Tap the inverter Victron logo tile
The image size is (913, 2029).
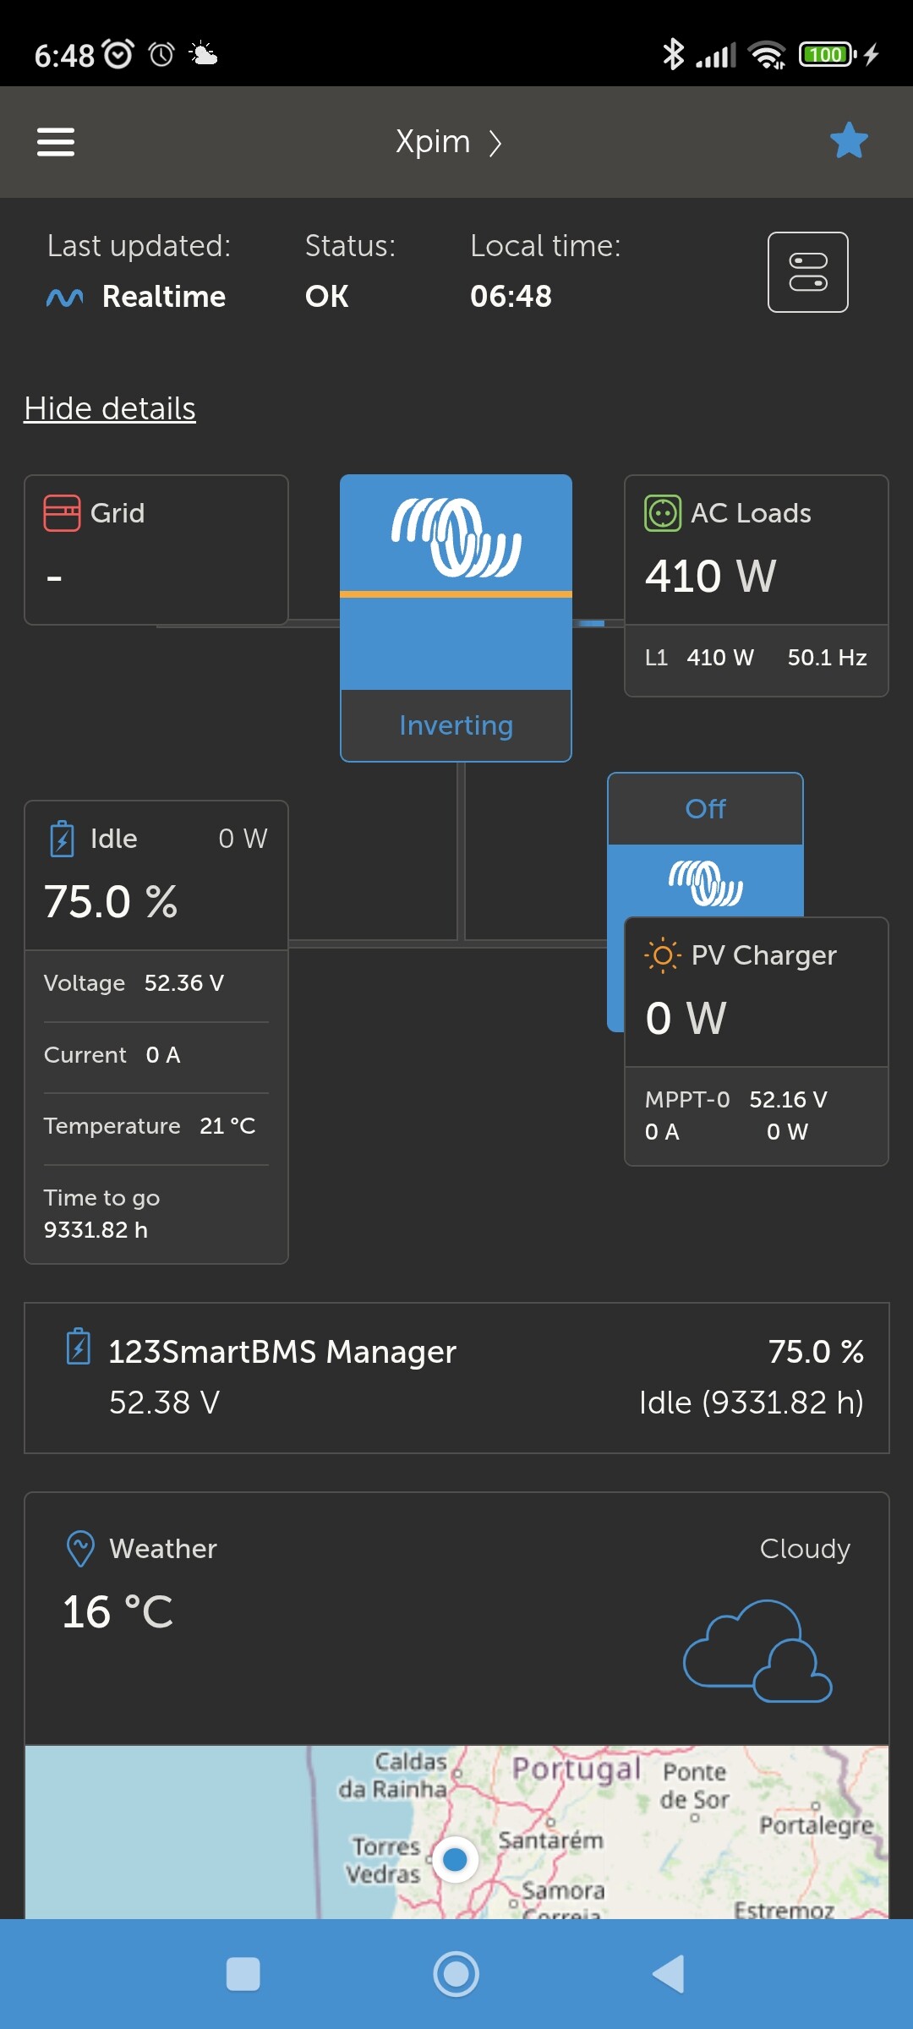(x=456, y=539)
